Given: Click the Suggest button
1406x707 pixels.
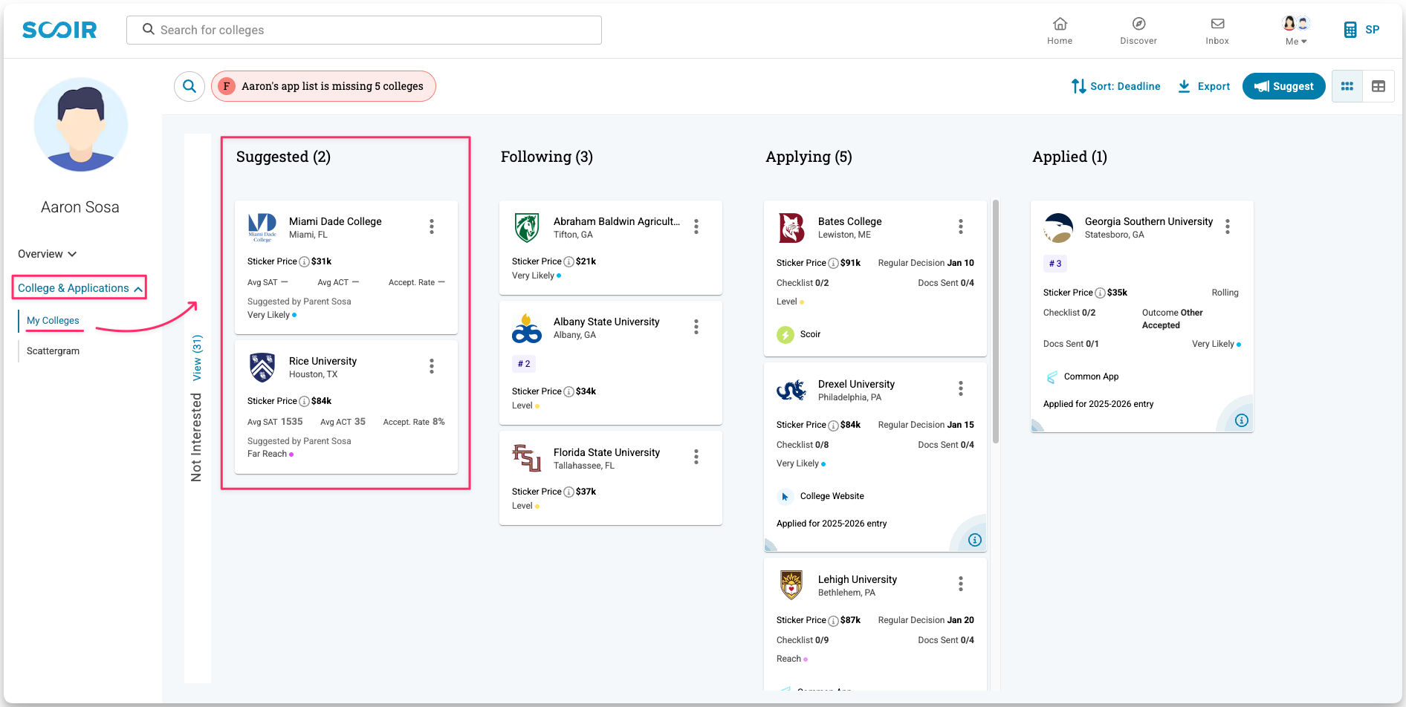Looking at the screenshot, I should [x=1283, y=86].
